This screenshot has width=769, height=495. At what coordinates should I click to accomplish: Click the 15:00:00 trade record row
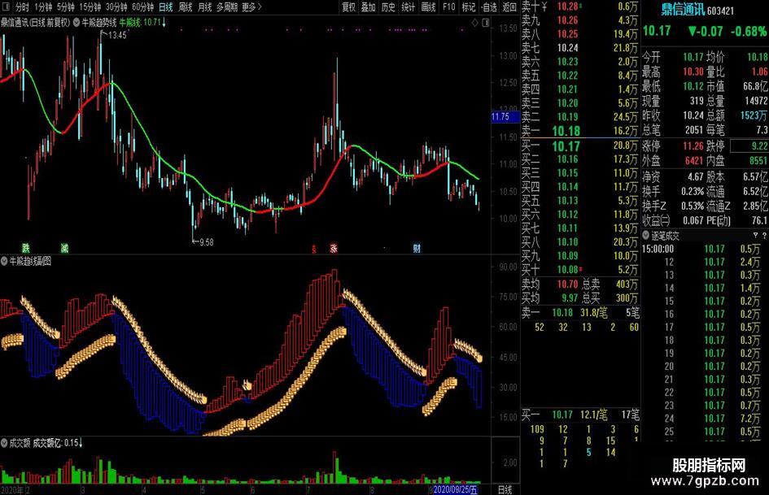click(x=703, y=249)
